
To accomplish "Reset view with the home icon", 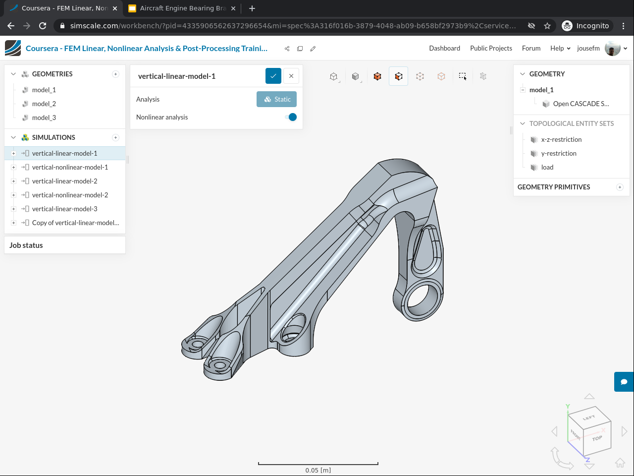I will (x=620, y=463).
